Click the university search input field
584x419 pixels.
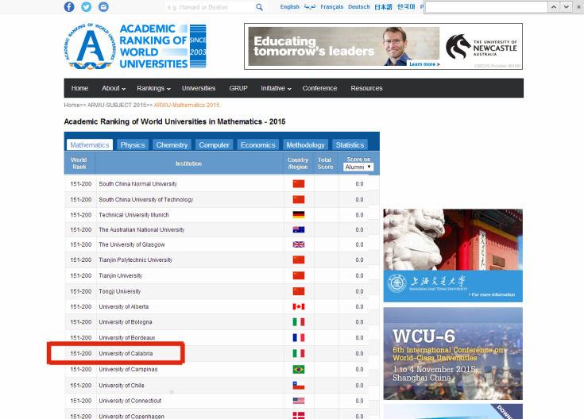[x=211, y=7]
